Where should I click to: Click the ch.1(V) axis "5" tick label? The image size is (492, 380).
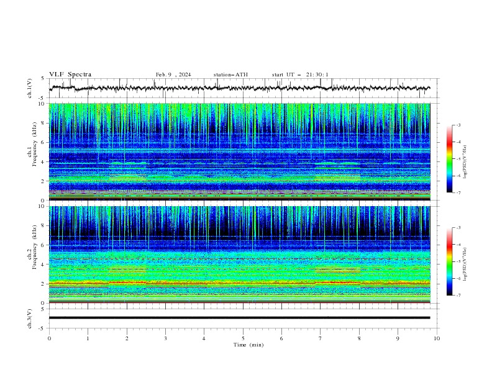pyautogui.click(x=43, y=79)
